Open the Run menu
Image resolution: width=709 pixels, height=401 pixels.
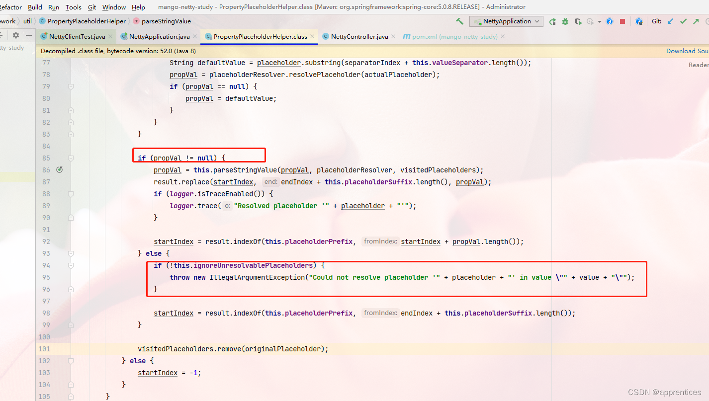point(54,7)
